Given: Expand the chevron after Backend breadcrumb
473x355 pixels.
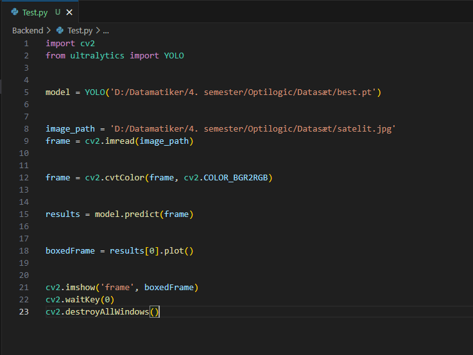Looking at the screenshot, I should [x=49, y=30].
